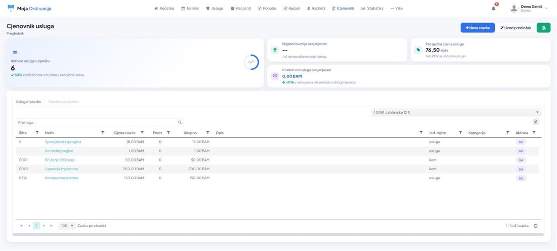Screen dimensions: 557x251
Task: Select page 1 in the pager
Action: pos(37,226)
